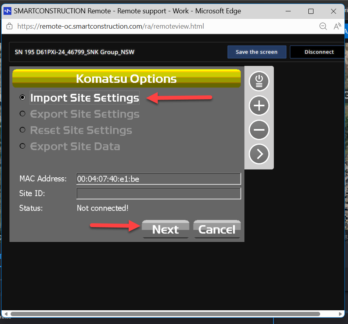The width and height of the screenshot is (348, 324).
Task: Click the 'Site ID:' label
Action: [32, 193]
